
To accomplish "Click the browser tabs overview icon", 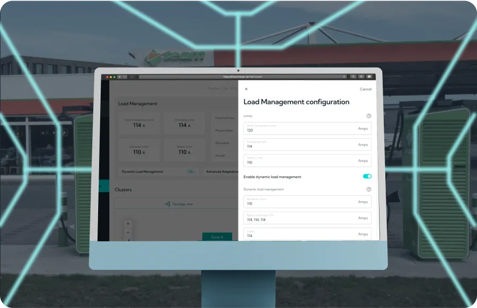I will [361, 77].
